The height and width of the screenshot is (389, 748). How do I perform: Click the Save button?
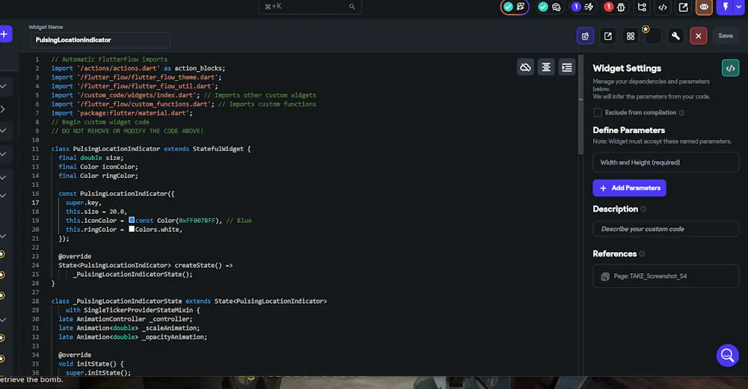(x=726, y=36)
